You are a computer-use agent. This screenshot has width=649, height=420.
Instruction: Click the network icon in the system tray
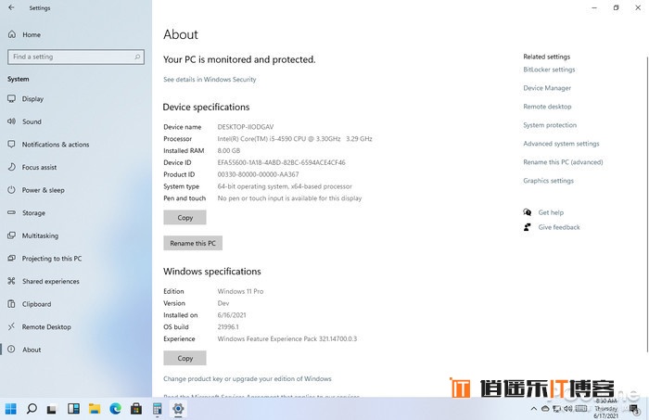click(556, 409)
